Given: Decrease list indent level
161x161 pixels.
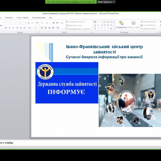Looking at the screenshot, I should (53, 23).
